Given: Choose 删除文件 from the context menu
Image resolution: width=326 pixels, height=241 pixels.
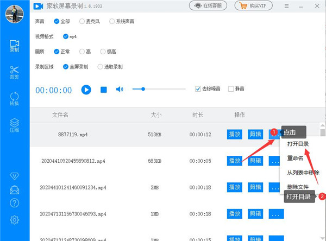Looking at the screenshot, I should [x=298, y=187].
